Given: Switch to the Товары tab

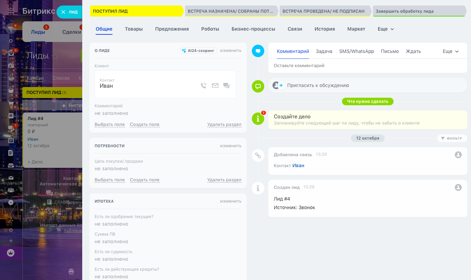Looking at the screenshot, I should pos(134,29).
